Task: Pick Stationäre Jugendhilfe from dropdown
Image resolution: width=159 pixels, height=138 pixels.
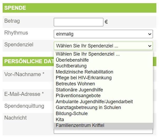Action: [79, 90]
